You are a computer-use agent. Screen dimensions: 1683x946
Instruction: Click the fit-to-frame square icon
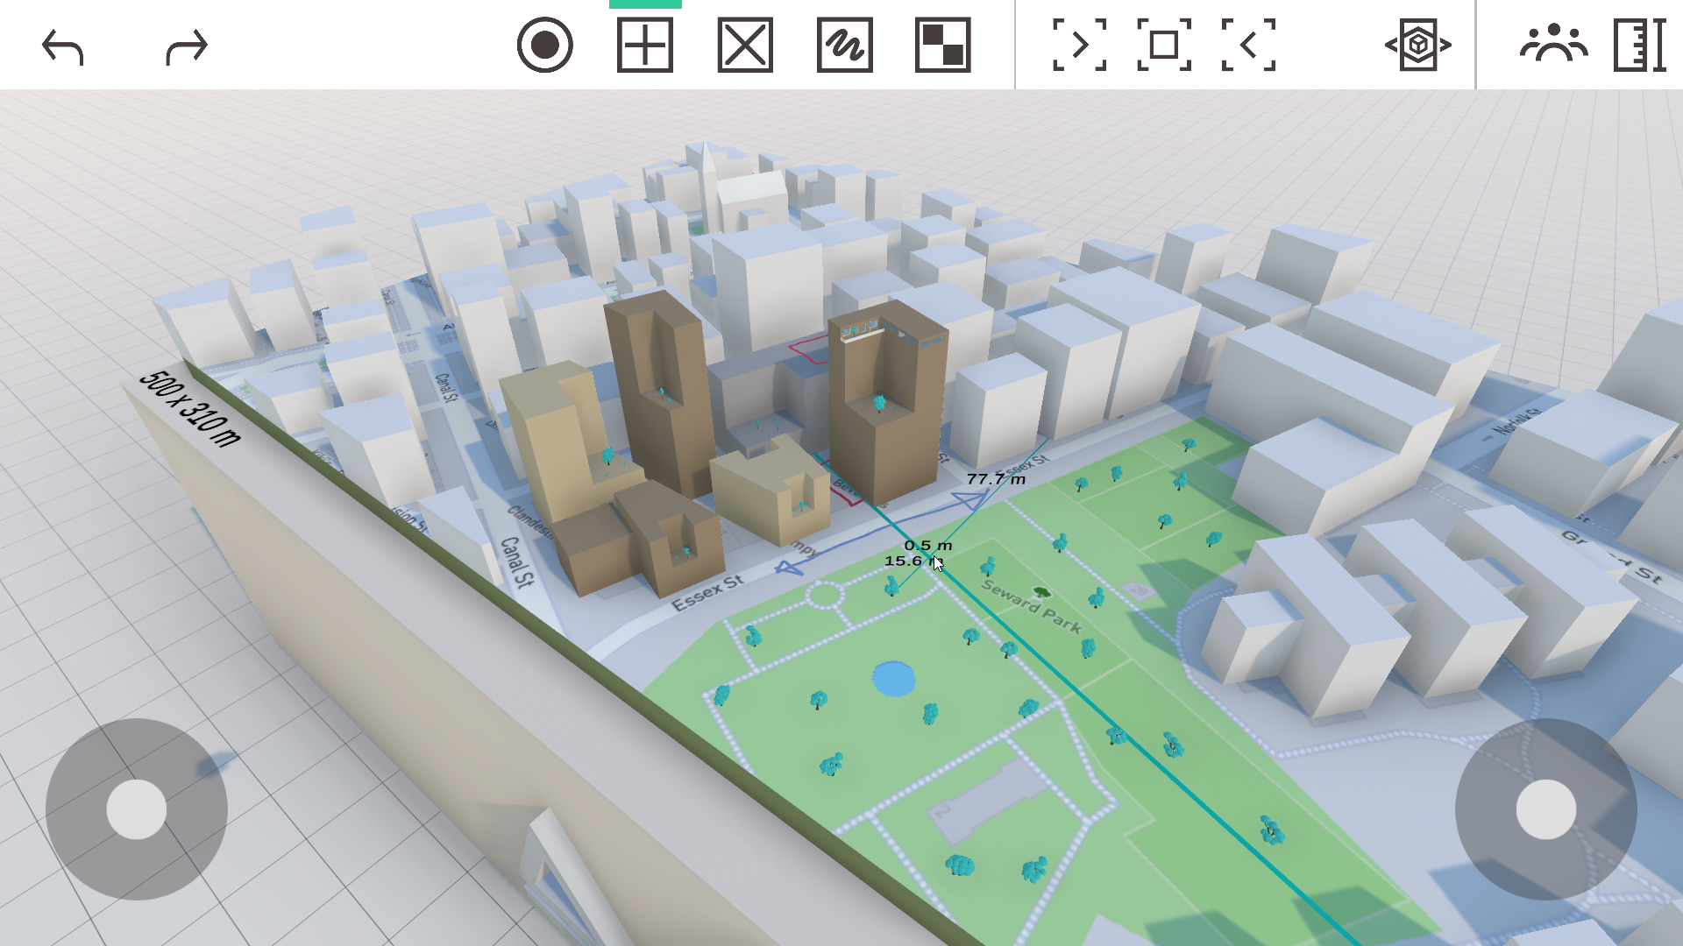pyautogui.click(x=1163, y=45)
